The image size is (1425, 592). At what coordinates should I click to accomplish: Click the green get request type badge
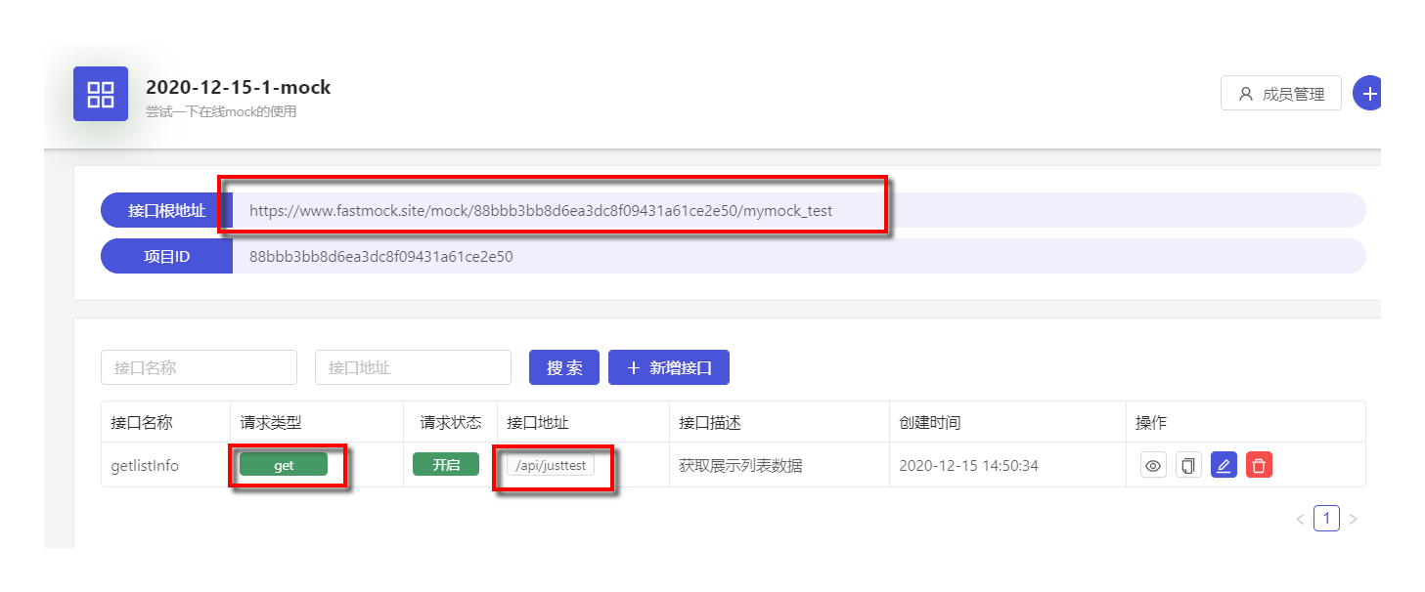pos(284,465)
